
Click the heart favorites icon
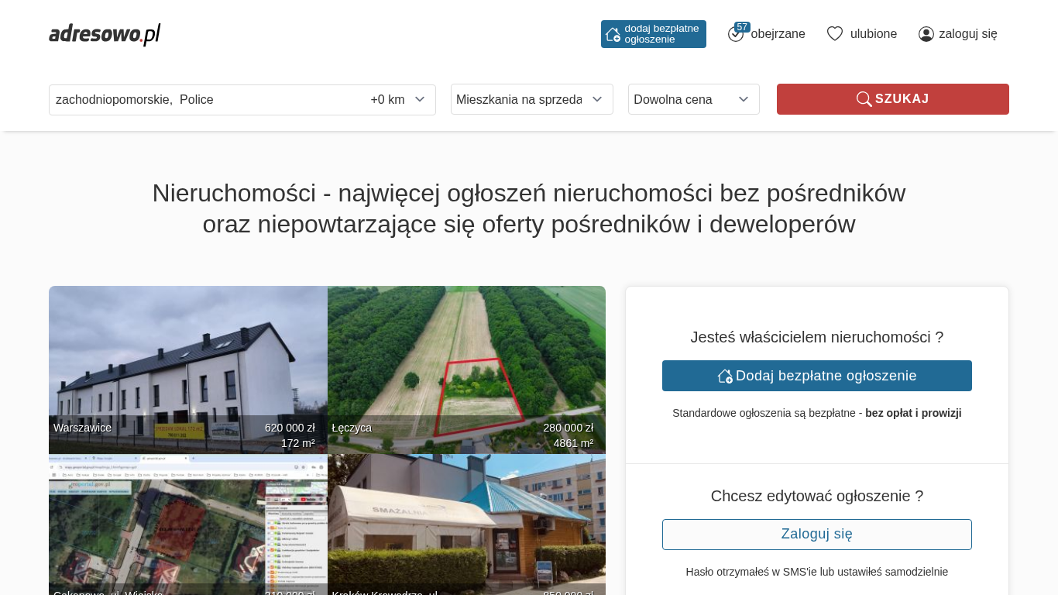click(x=834, y=34)
